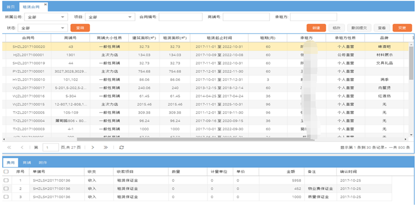Viewport: 416px width, 207px height.
Task: Switch to the 首页 tab
Action: pos(11,7)
